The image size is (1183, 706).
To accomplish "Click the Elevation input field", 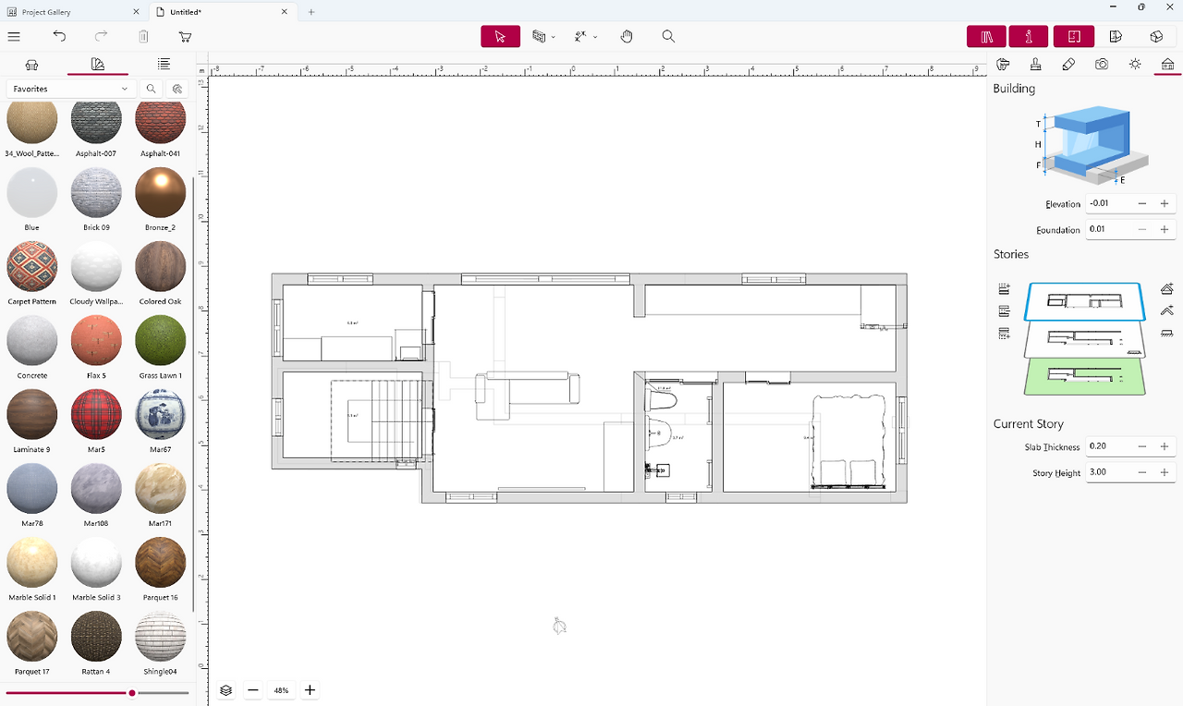I will tap(1108, 203).
